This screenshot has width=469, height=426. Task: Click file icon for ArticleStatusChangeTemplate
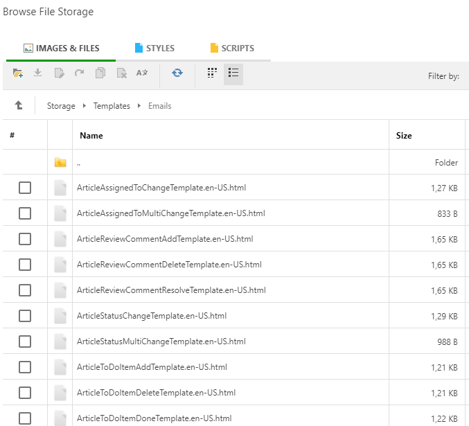[x=60, y=316]
